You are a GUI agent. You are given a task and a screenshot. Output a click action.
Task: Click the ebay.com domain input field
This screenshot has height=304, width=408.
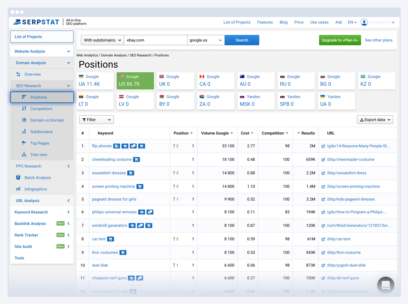(x=156, y=40)
